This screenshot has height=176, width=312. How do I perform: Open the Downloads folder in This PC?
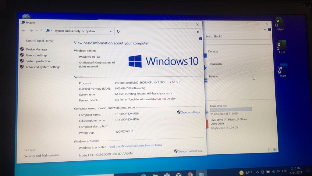click(x=215, y=64)
